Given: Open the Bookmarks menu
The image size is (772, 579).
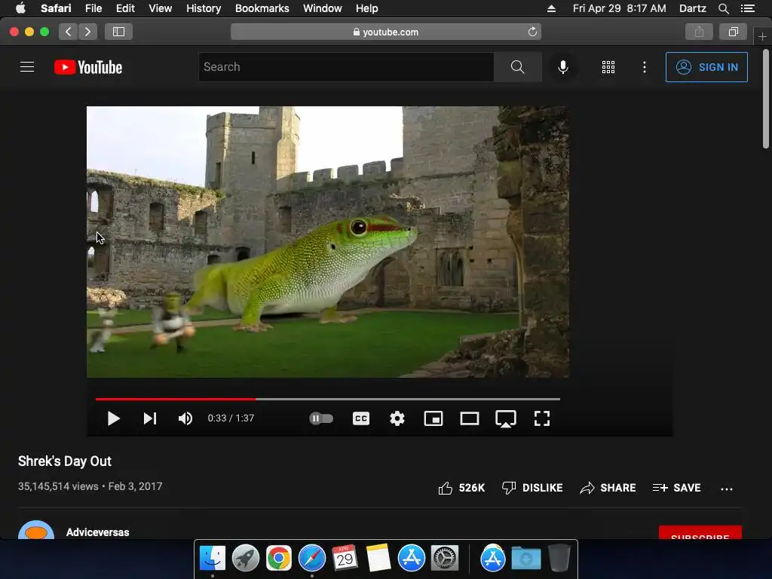Looking at the screenshot, I should pos(262,8).
